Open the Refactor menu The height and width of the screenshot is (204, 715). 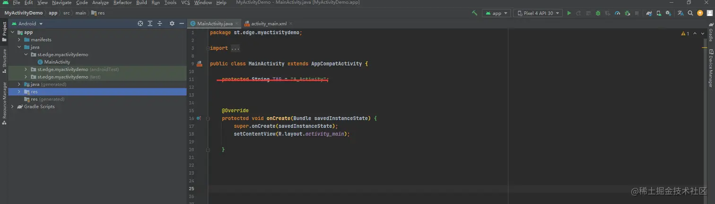click(x=122, y=3)
